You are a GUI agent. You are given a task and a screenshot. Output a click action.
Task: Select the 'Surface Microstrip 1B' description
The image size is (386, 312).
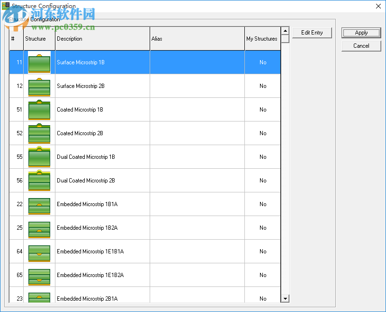(81, 62)
